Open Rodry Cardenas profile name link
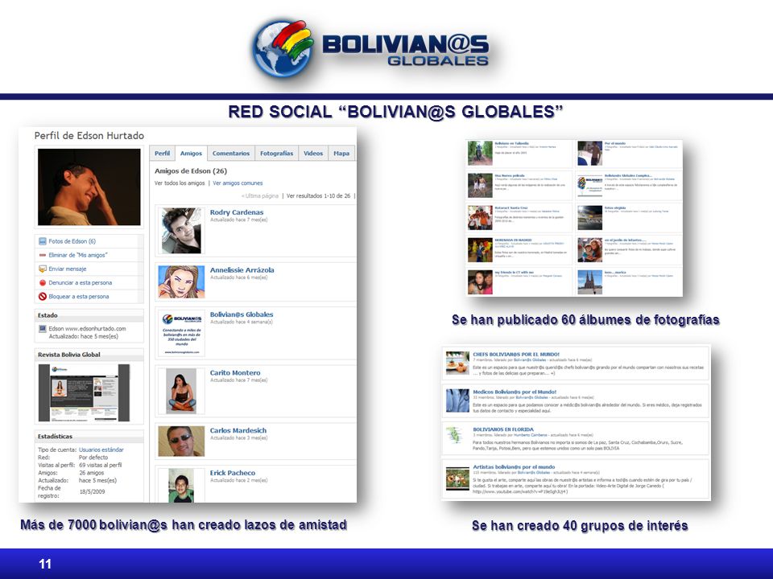773x579 pixels. [x=237, y=212]
